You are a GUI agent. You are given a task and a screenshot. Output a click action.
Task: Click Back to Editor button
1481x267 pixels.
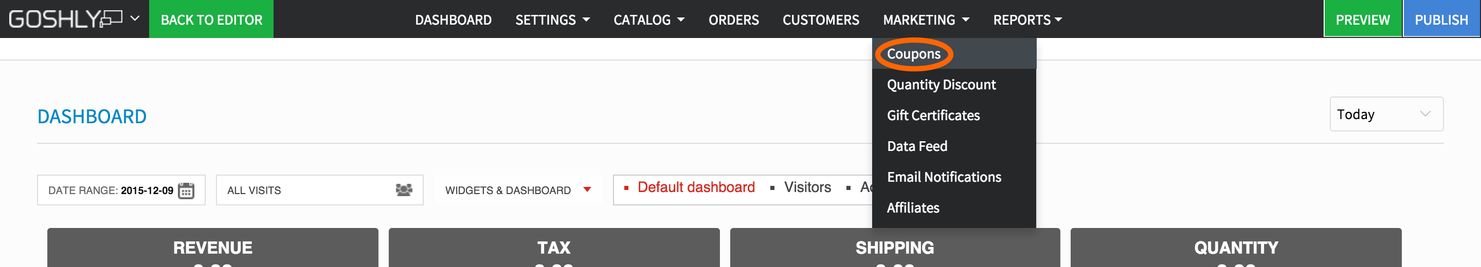coord(211,20)
